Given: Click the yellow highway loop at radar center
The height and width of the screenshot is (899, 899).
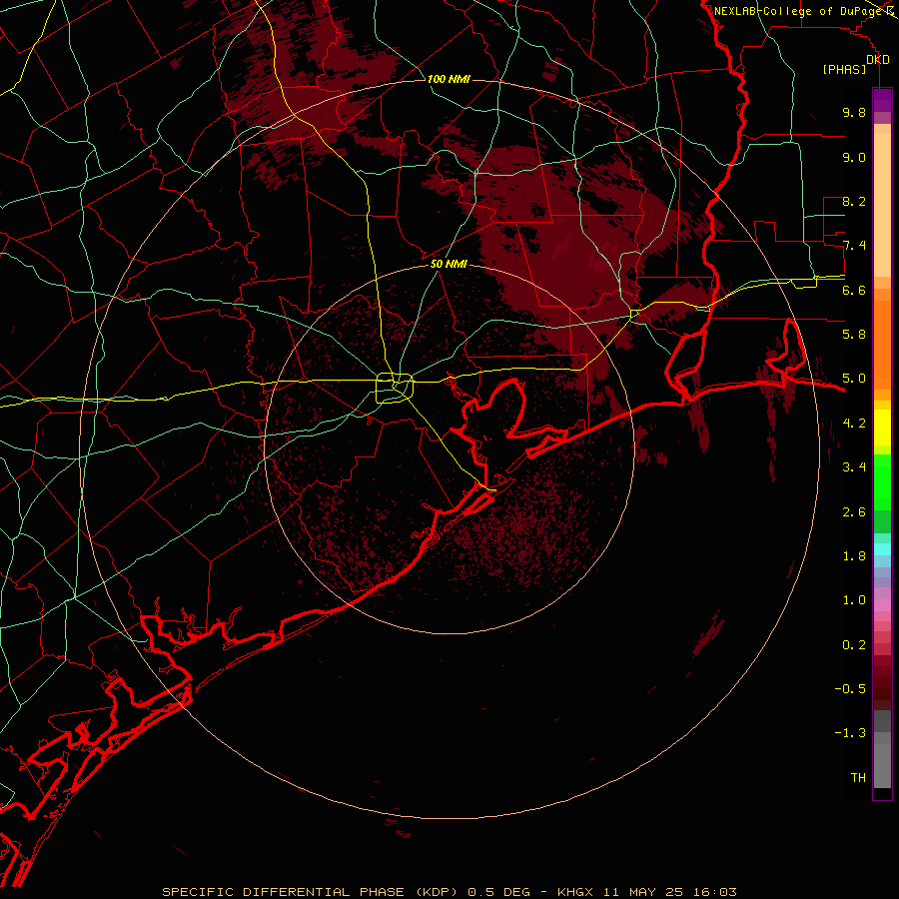Looking at the screenshot, I should [395, 388].
